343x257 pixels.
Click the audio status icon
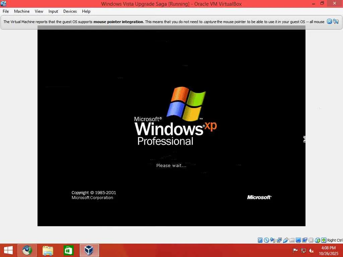(x=273, y=240)
